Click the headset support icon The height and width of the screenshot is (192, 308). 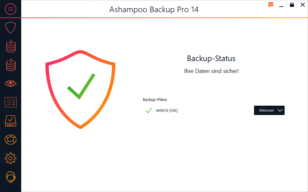click(x=11, y=177)
